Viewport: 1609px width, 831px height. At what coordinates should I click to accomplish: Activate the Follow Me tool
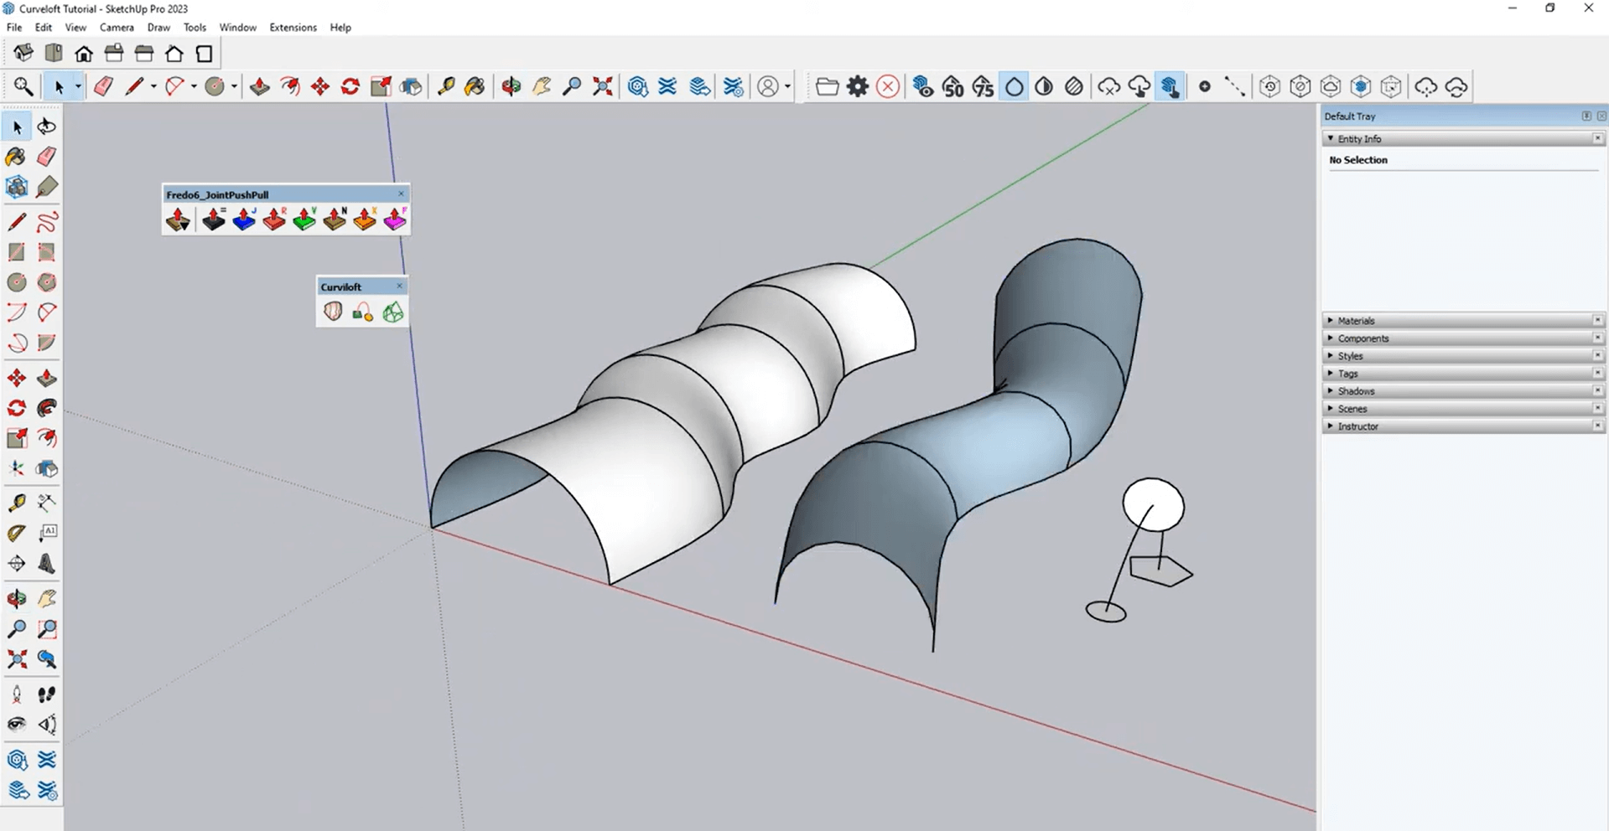pos(47,408)
